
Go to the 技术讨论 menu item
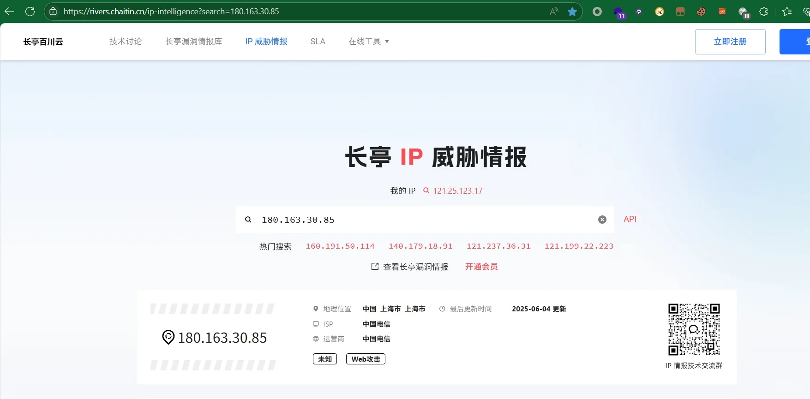pos(126,42)
